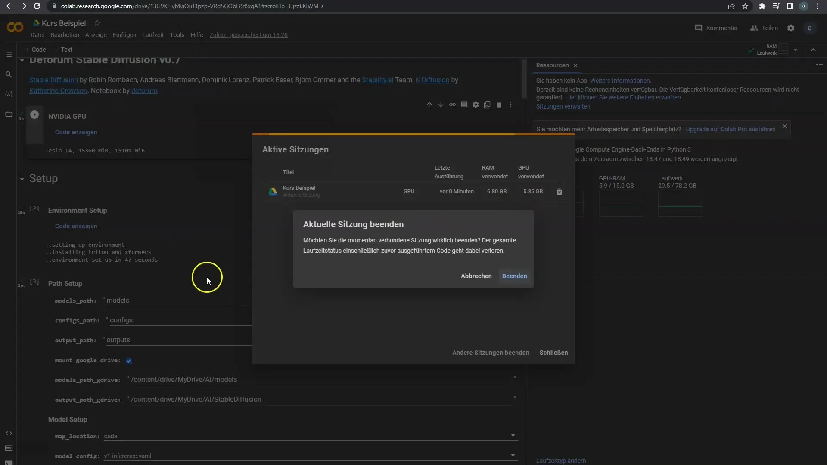Delete the Kurs Beispiel session trash icon

tap(560, 192)
